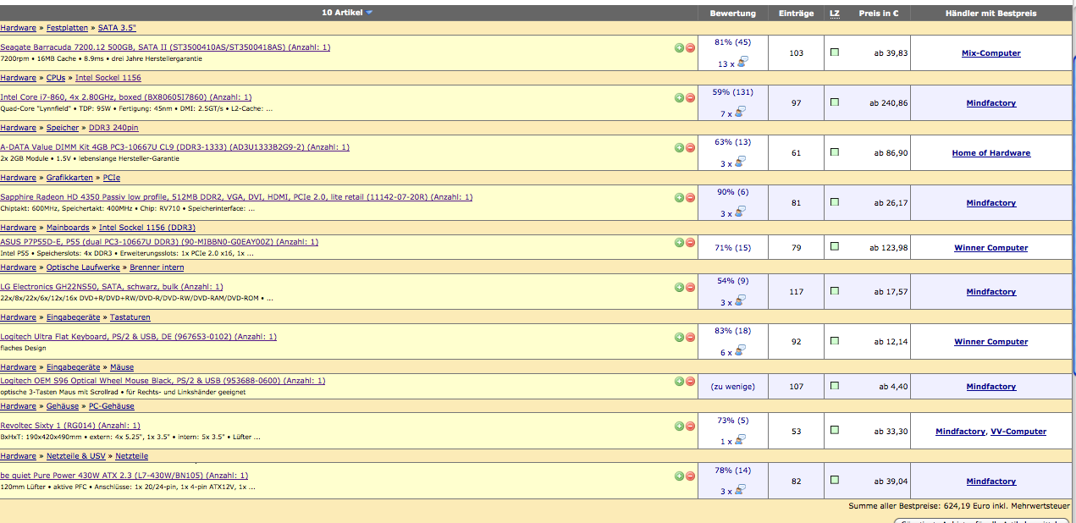Increase Logitech Ultra Flat Keyboard quantity plus icon
Screen dimensions: 1076x523
coord(679,337)
